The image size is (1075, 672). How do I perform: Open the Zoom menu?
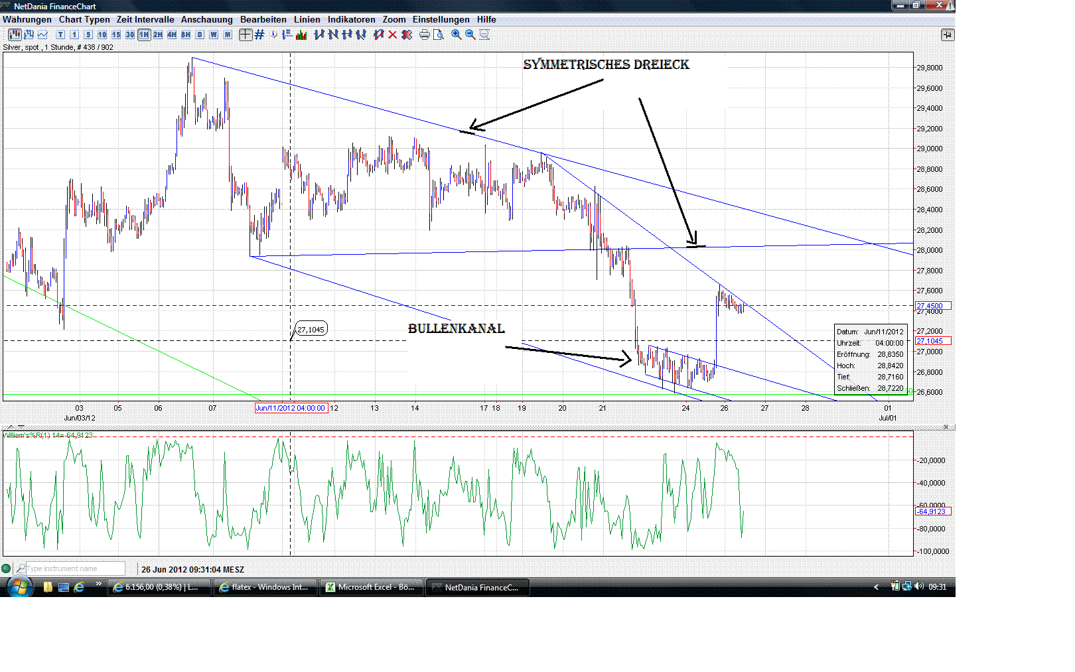click(x=394, y=19)
